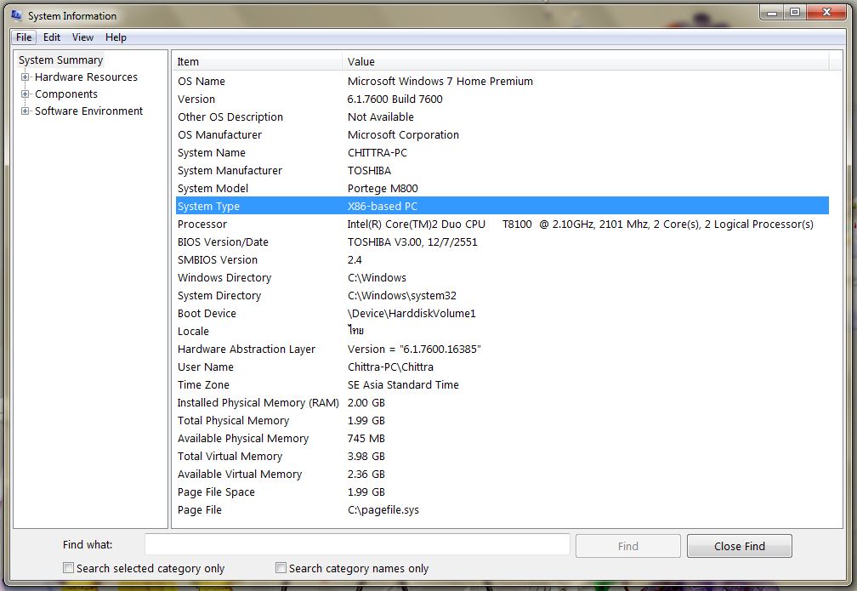
Task: Click value Microsoft Windows 7 Home Premium
Action: 440,81
